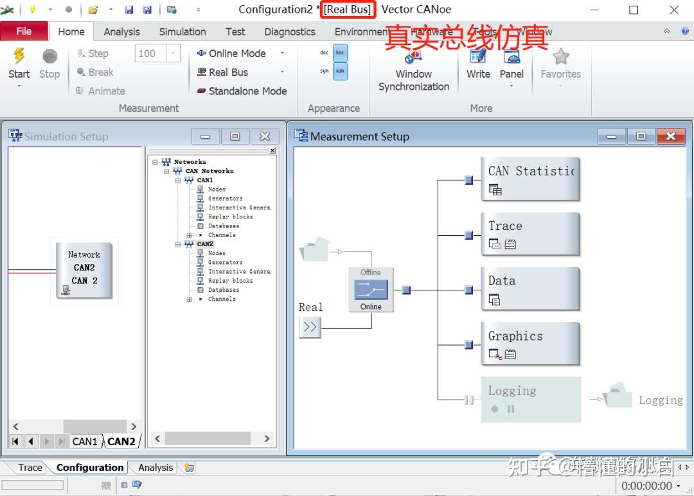Open the Online Mode dropdown arrow

pyautogui.click(x=281, y=53)
